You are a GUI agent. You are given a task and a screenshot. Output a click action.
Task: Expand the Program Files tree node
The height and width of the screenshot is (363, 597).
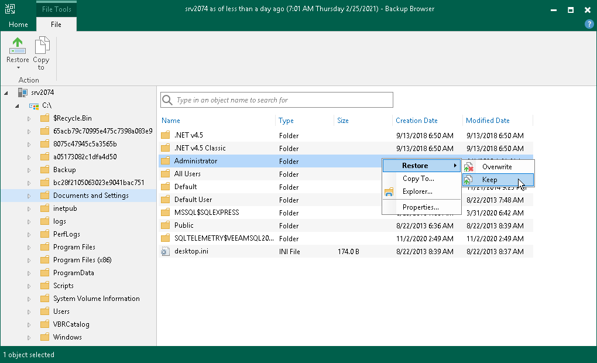(x=28, y=247)
